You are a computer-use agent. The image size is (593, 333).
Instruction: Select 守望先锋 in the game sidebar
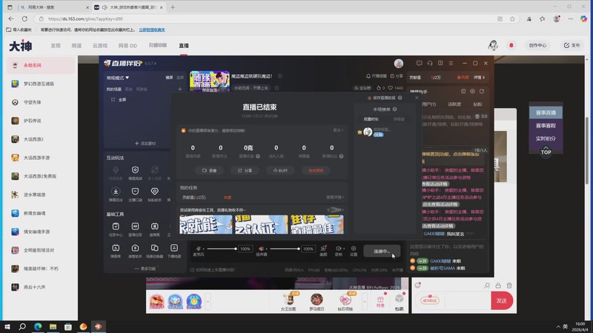point(41,102)
